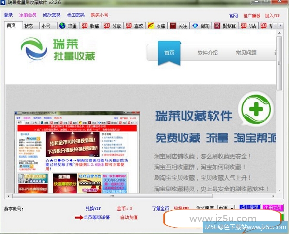Open the 聚划算 tab
The image size is (289, 234).
pos(225,26)
